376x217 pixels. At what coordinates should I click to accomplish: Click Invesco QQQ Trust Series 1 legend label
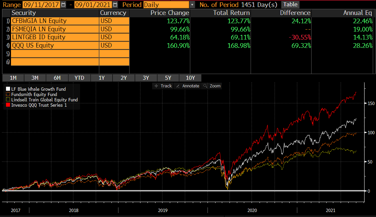pos(39,105)
